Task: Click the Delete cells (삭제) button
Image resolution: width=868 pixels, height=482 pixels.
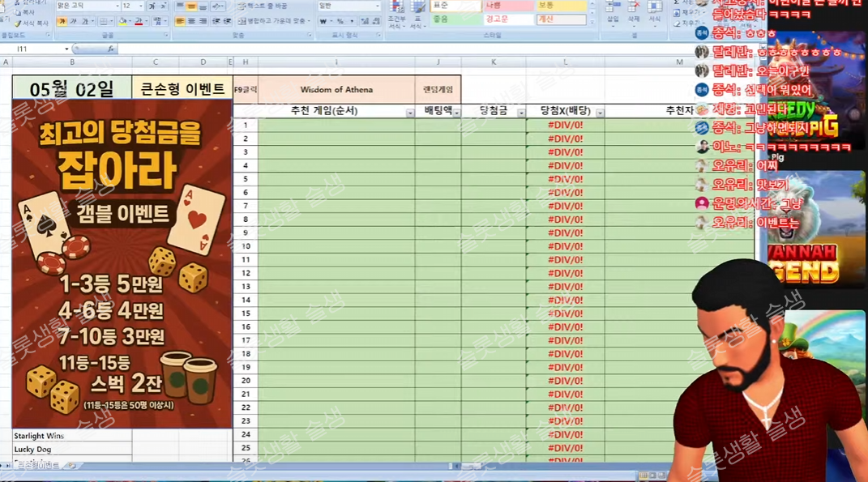Action: pos(633,13)
